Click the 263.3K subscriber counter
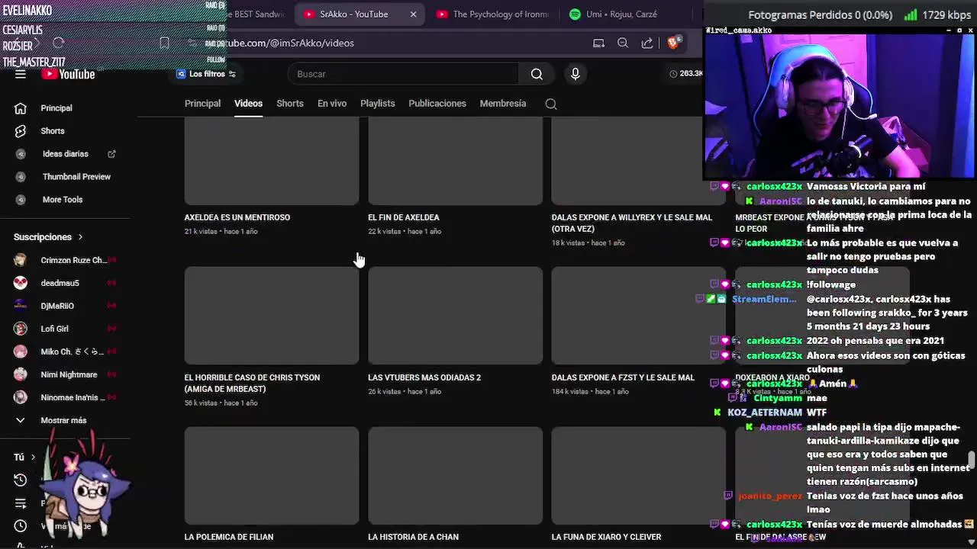Viewport: 977px width, 549px height. point(686,74)
